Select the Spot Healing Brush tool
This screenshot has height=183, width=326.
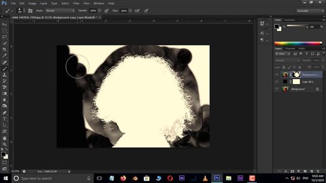(x=5, y=62)
